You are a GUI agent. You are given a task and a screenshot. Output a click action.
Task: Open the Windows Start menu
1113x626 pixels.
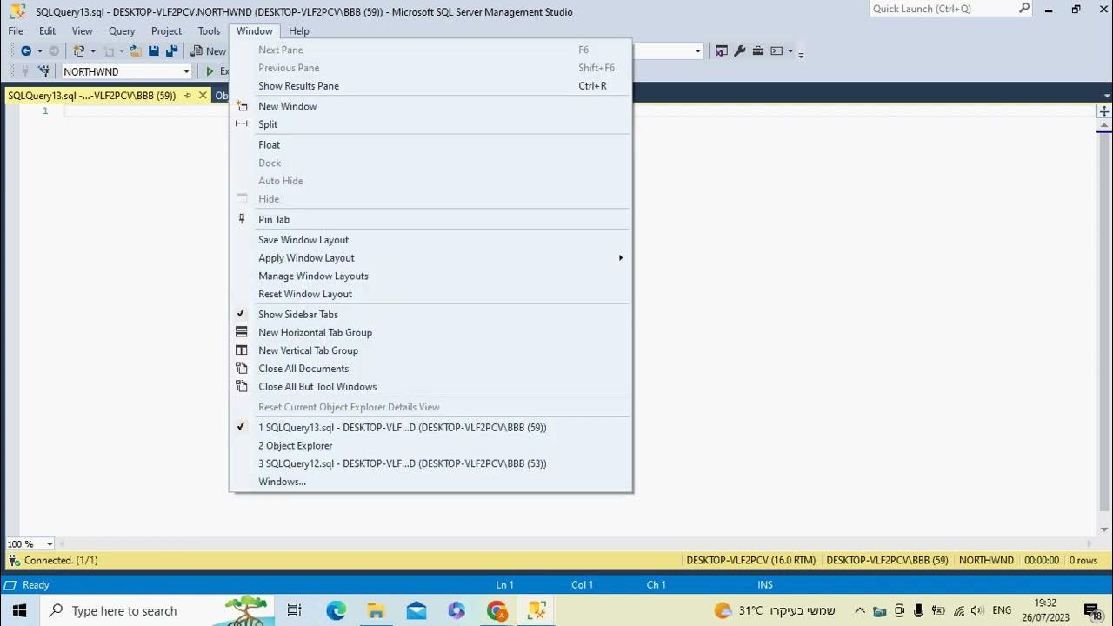point(19,610)
